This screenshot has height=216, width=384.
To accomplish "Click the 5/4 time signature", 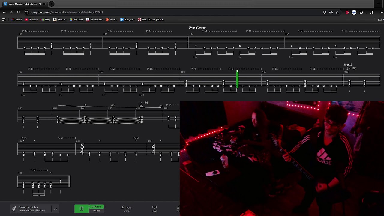I will pos(82,149).
